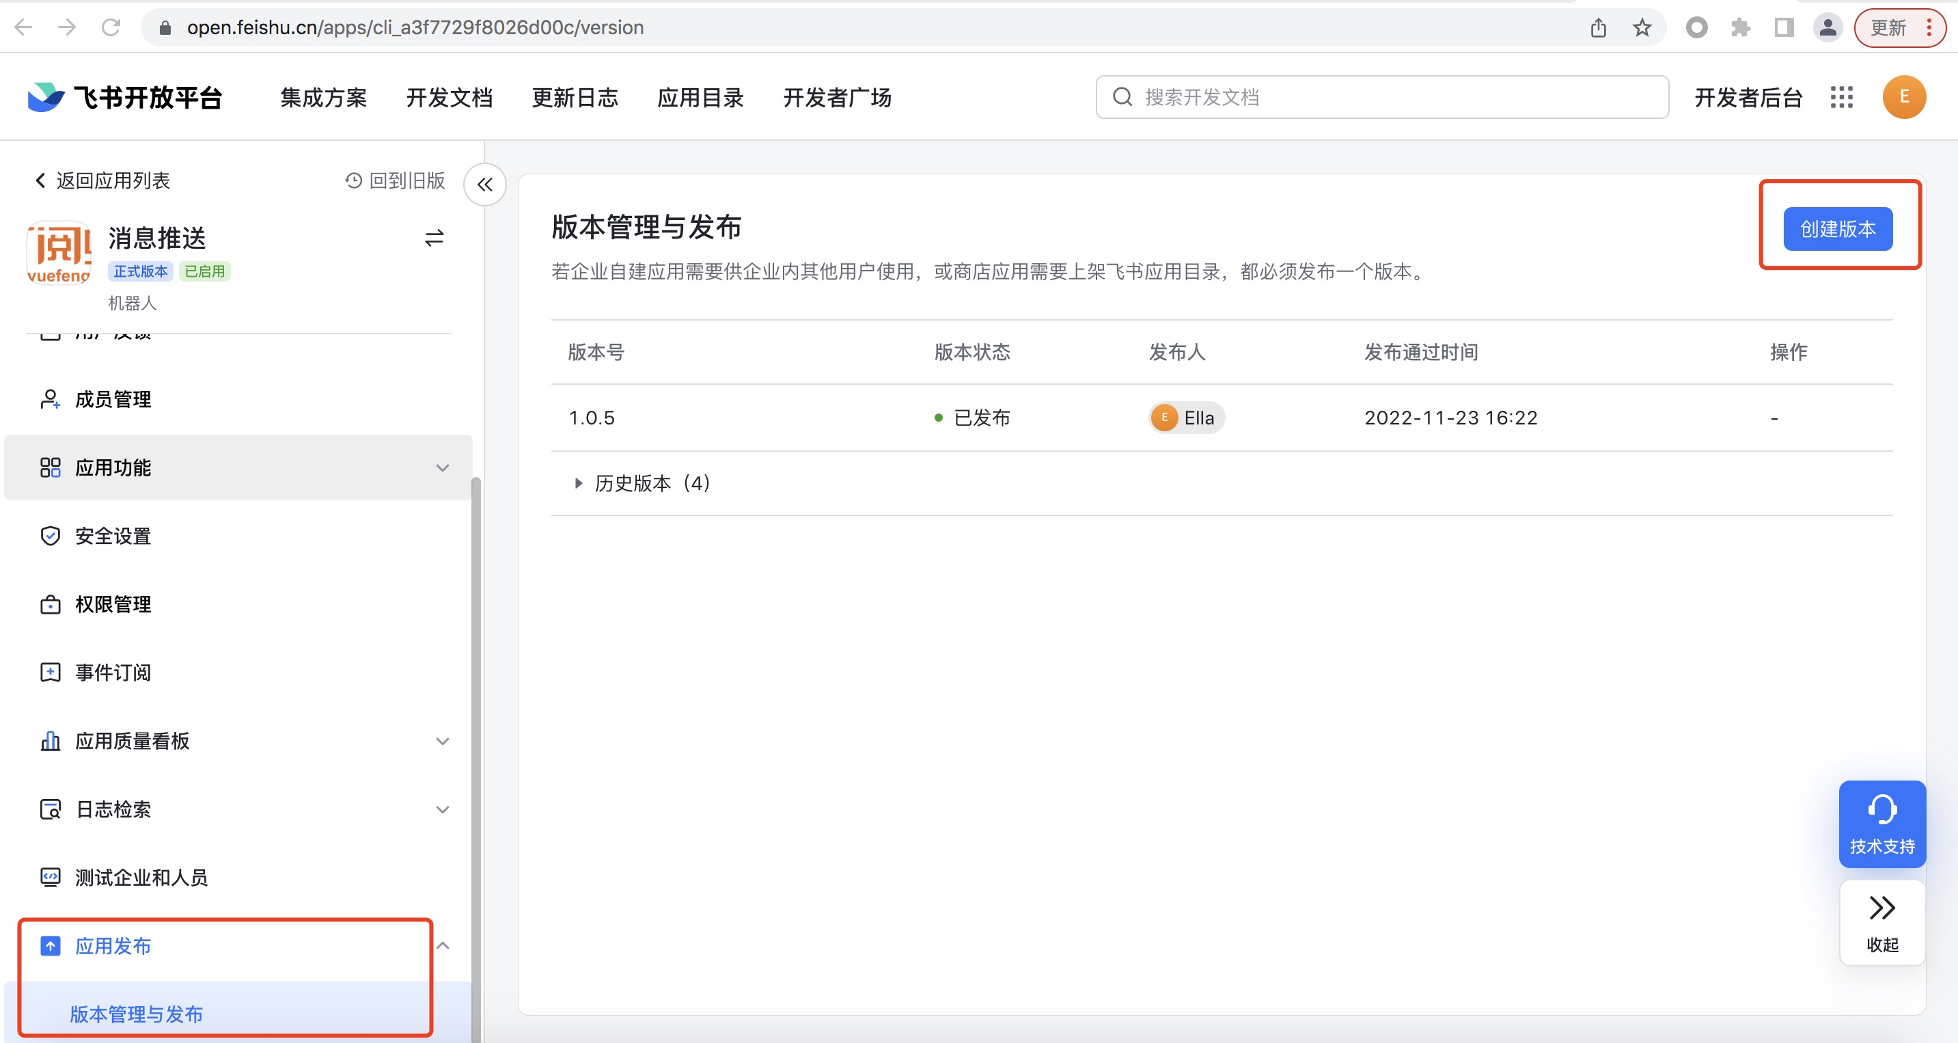Open the app grid launcher icon
1958x1043 pixels.
(x=1841, y=97)
